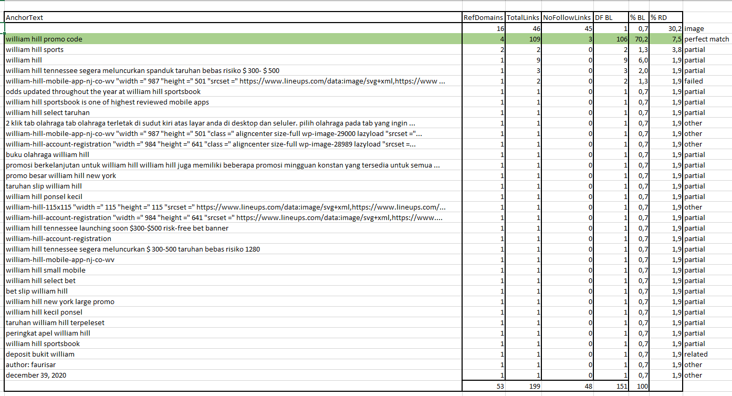
Task: Select the NoFollowLinks header cell
Action: pyautogui.click(x=567, y=17)
